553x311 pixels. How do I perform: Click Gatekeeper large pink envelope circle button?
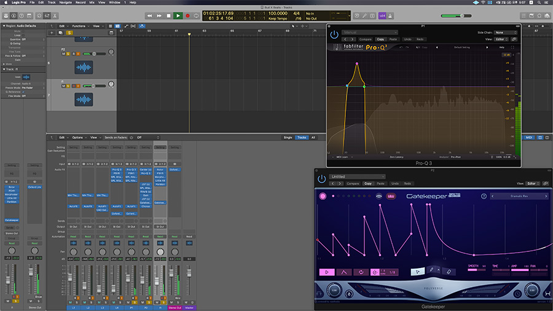(323, 196)
